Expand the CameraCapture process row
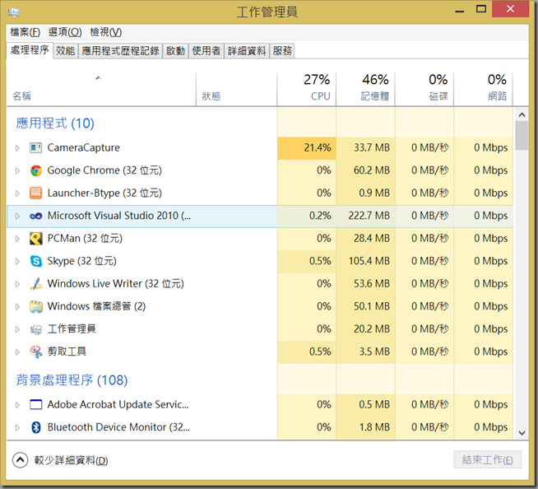 click(17, 148)
